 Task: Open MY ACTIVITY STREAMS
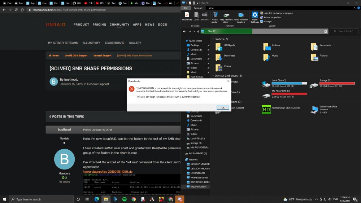pos(62,43)
